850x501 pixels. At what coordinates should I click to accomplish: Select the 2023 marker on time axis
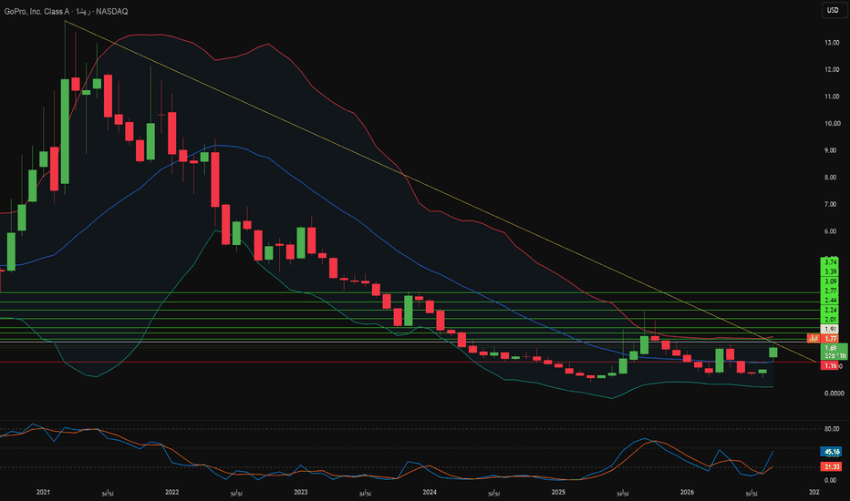tap(301, 492)
